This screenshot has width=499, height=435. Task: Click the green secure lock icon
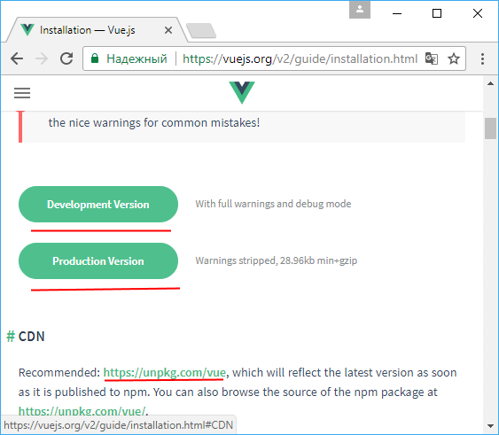point(95,58)
